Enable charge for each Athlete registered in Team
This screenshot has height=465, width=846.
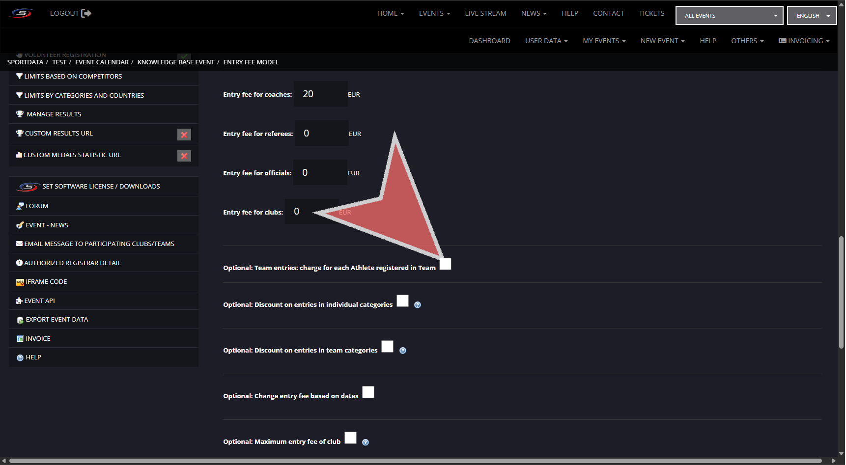[445, 264]
